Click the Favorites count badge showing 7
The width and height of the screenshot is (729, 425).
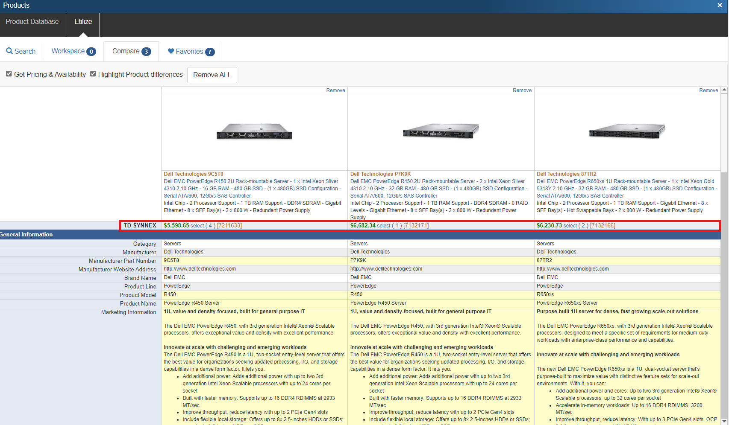[210, 52]
